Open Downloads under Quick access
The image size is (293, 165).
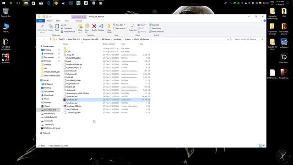[49, 54]
